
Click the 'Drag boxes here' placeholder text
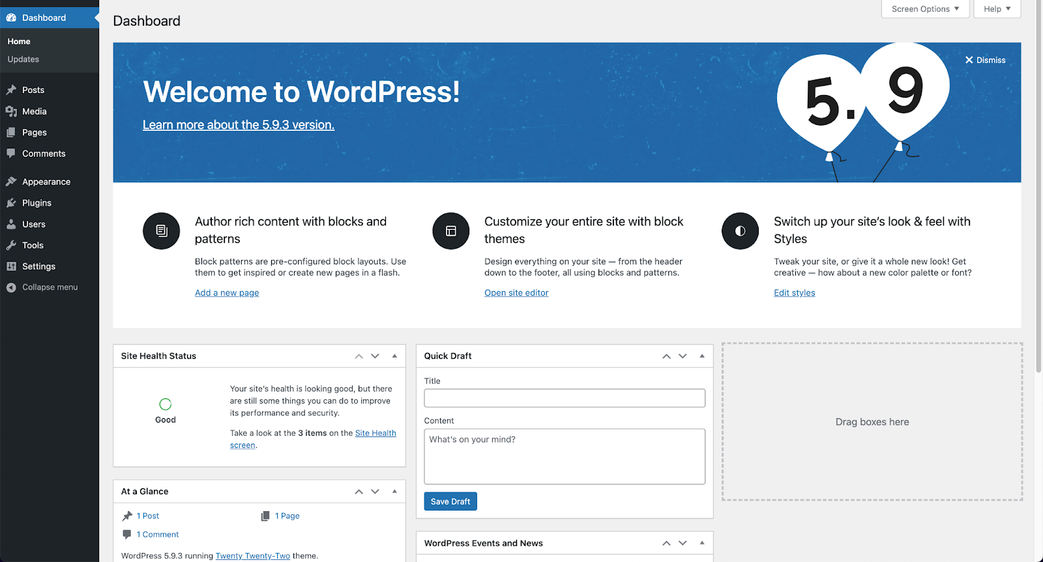[872, 422]
